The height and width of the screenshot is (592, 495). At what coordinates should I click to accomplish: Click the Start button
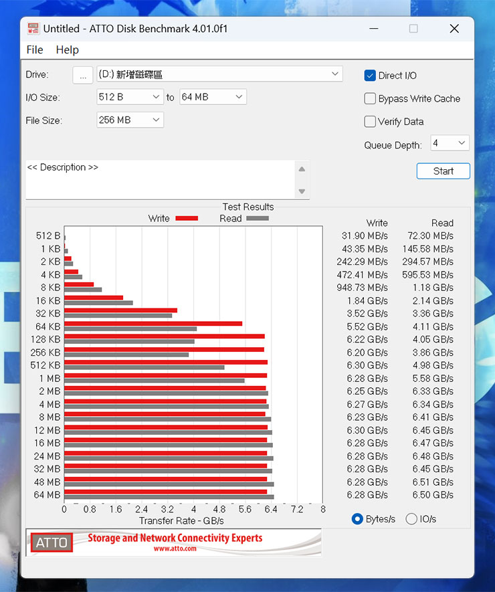pyautogui.click(x=443, y=171)
